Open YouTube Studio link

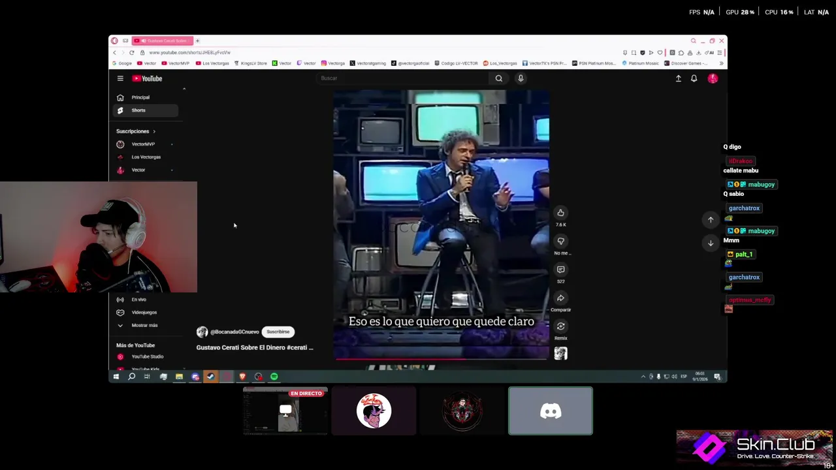tap(147, 356)
